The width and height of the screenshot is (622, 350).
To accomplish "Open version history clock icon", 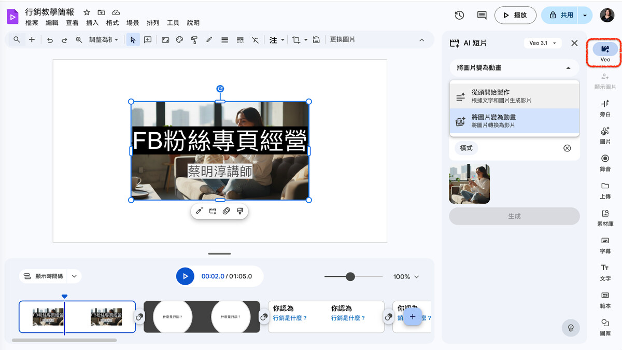I will pyautogui.click(x=459, y=16).
